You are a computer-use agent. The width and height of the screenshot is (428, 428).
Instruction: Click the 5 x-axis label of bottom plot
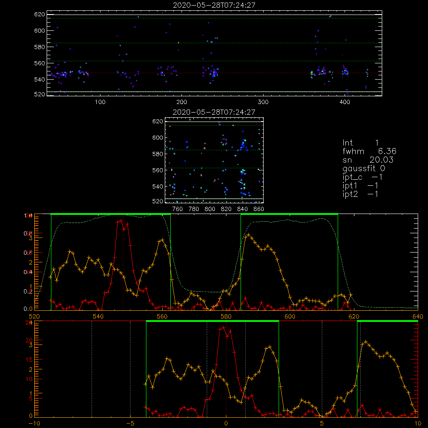[322, 423]
